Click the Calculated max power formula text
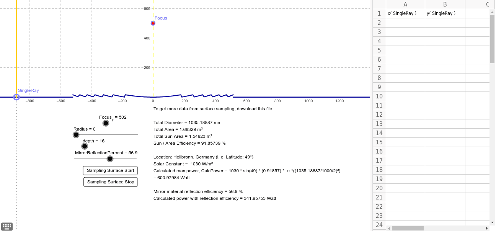 coord(247,171)
